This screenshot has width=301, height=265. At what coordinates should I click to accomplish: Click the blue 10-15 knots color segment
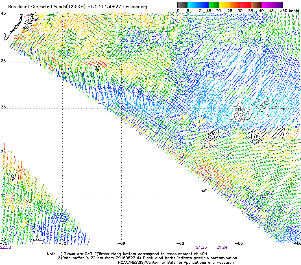(x=203, y=5)
